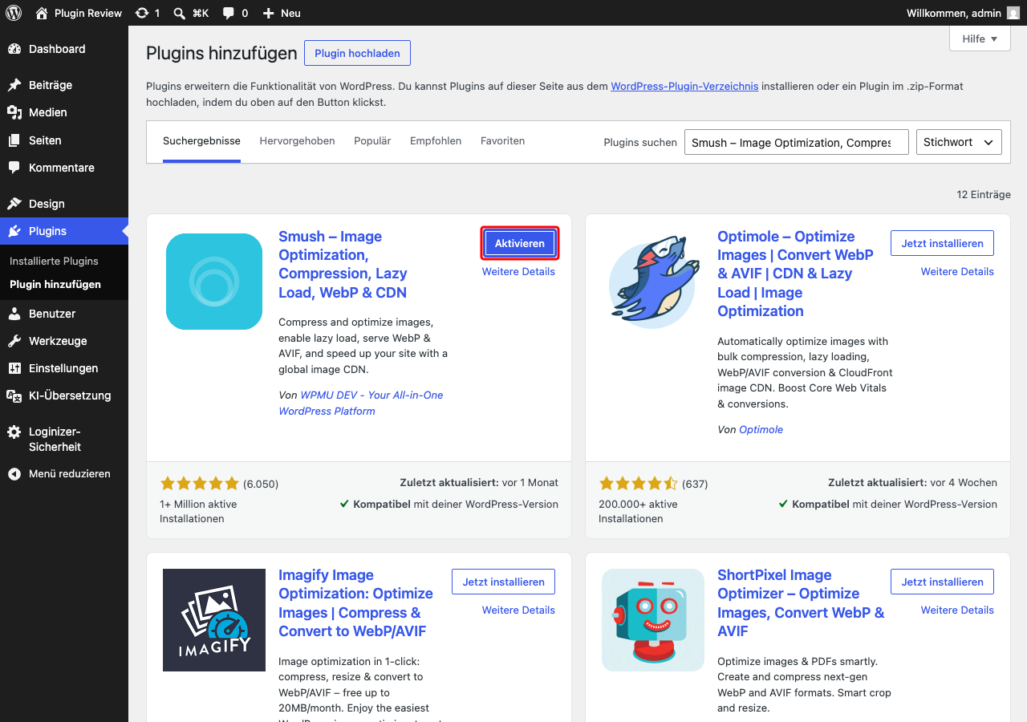Switch to the Favoriten tab
The height and width of the screenshot is (722, 1027).
pyautogui.click(x=502, y=141)
